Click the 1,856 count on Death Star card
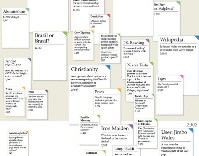Screen dimensions: 199x156 [x=93, y=27]
